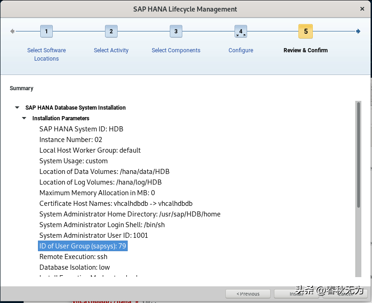Click step 3 badge above Select Components
The width and height of the screenshot is (372, 303).
(x=176, y=31)
